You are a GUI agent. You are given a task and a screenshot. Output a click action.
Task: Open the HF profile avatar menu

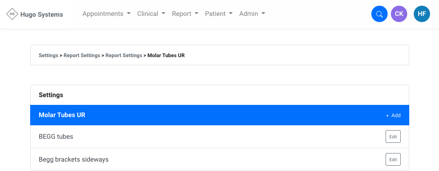click(x=421, y=14)
